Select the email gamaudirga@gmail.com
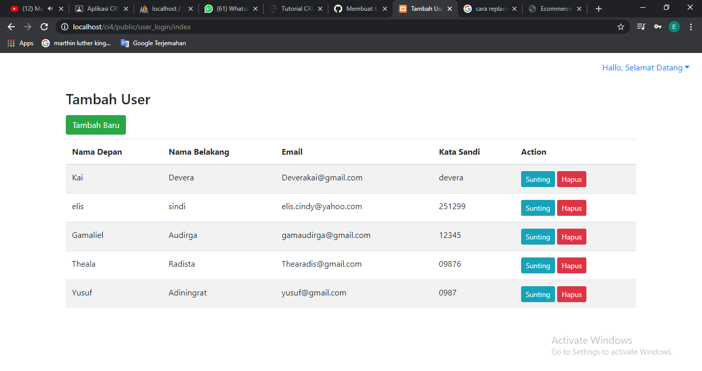 326,235
